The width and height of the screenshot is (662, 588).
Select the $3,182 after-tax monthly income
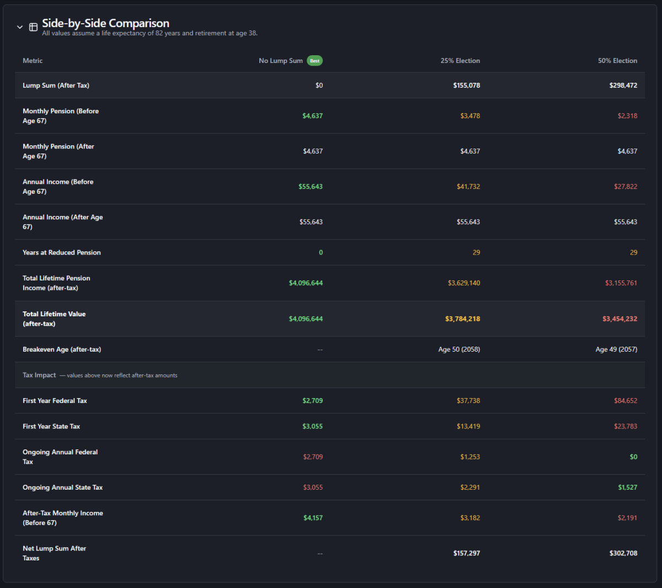(470, 518)
